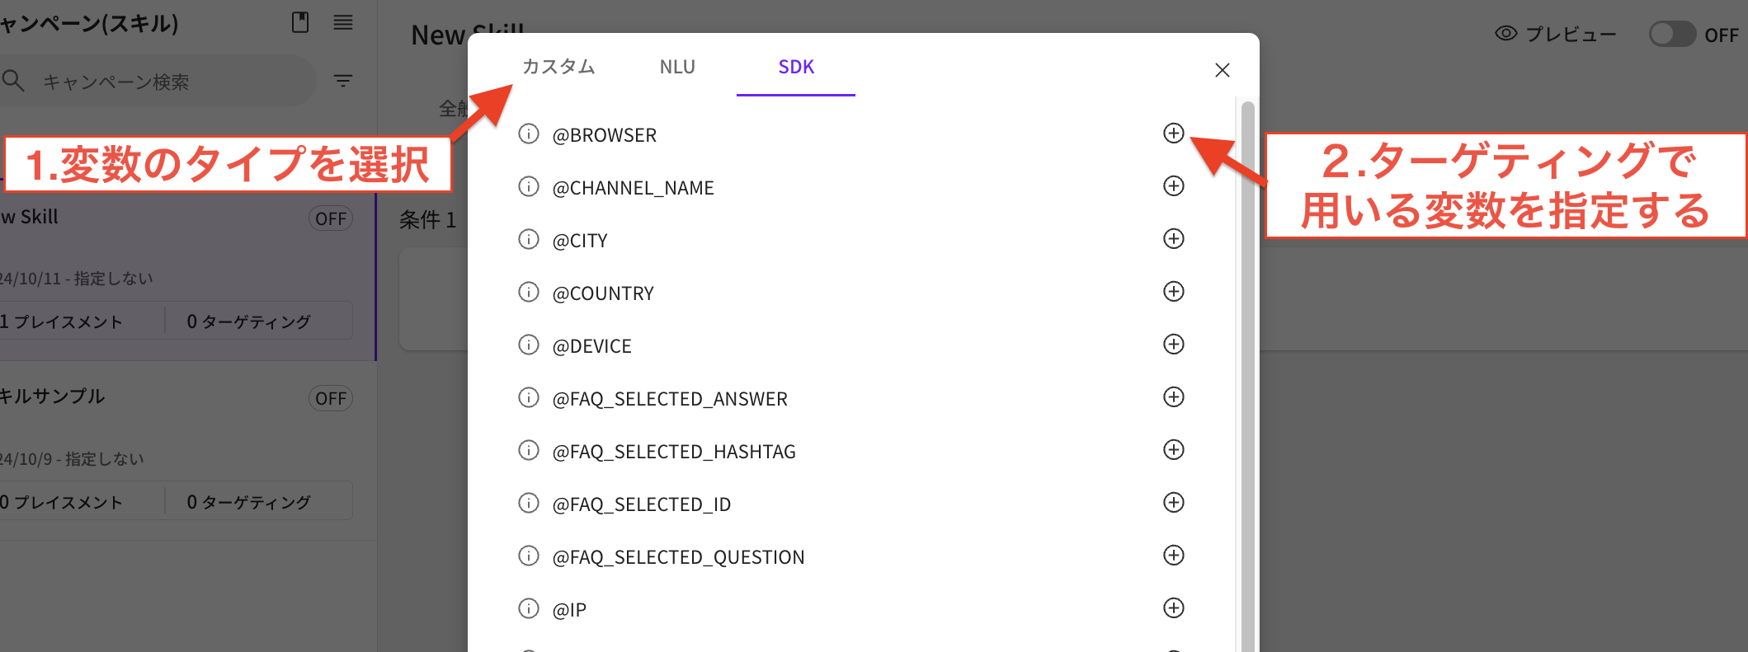Click the campaign list filter icon
Screen dimensions: 1748x652
point(343,81)
